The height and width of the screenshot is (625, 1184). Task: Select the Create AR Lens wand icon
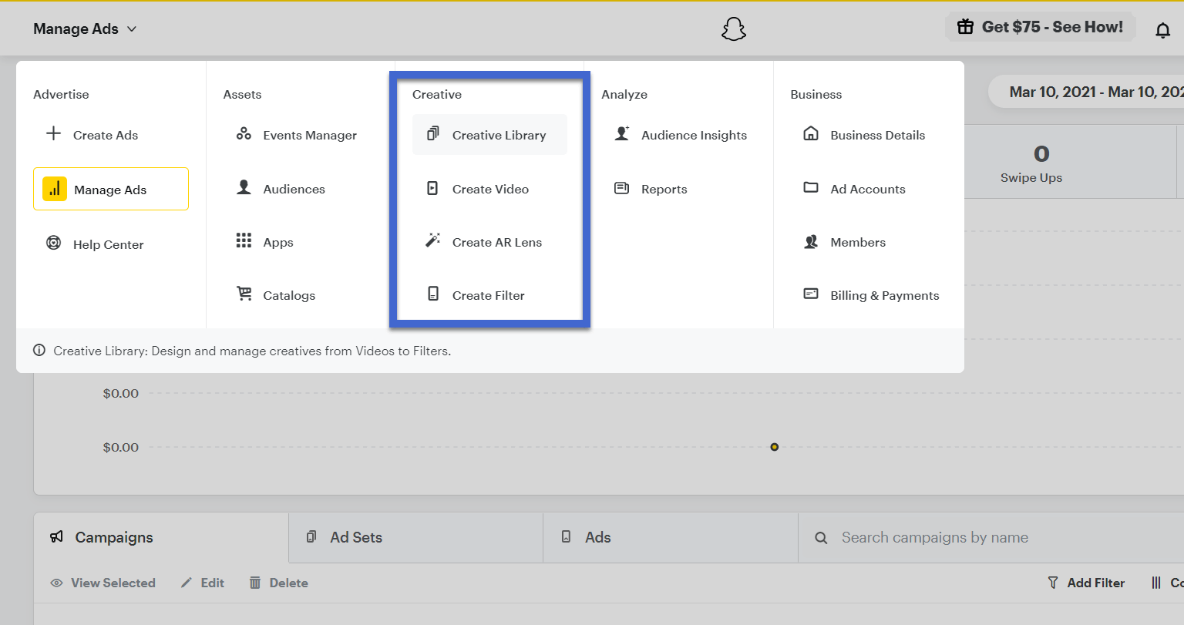[x=433, y=240]
